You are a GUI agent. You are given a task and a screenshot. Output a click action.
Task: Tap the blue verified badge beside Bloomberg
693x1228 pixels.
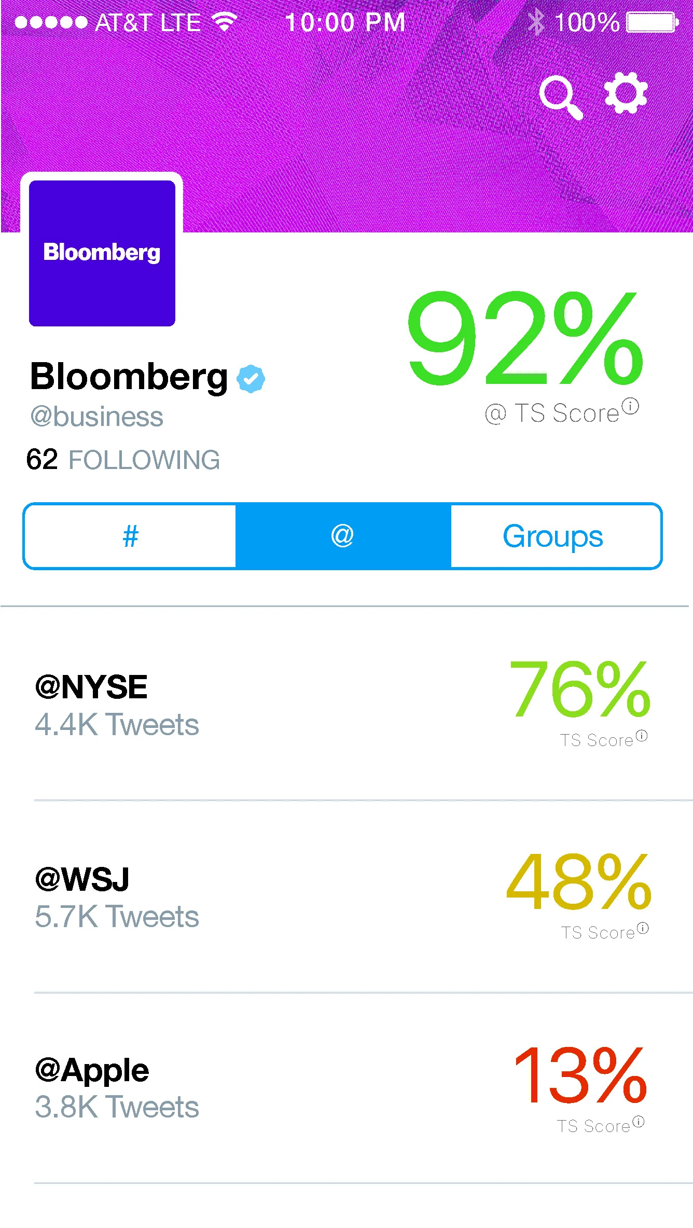click(251, 379)
